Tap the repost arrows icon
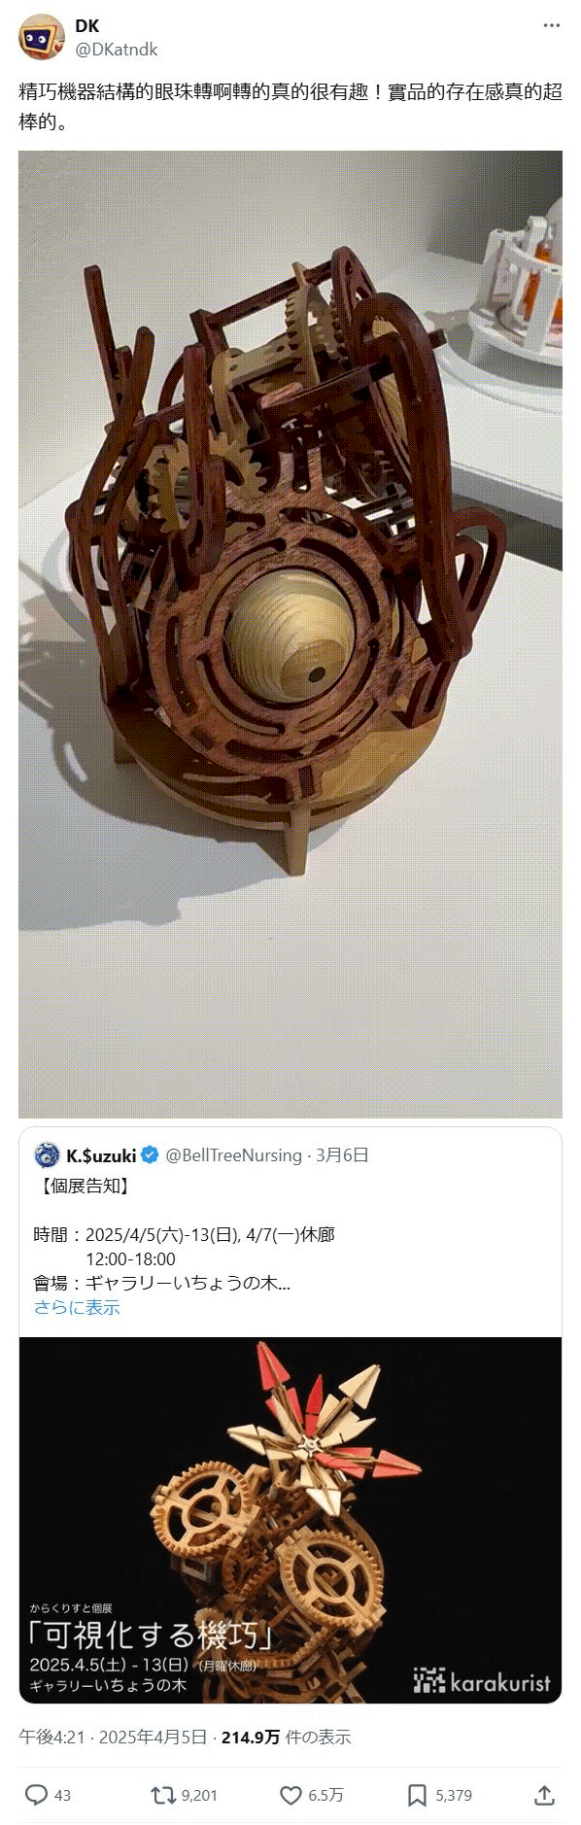Viewport: 581px width, 1825px height. [163, 1794]
